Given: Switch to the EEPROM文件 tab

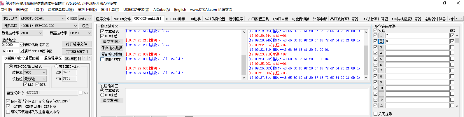Looking at the screenshot, I should (x=122, y=19).
